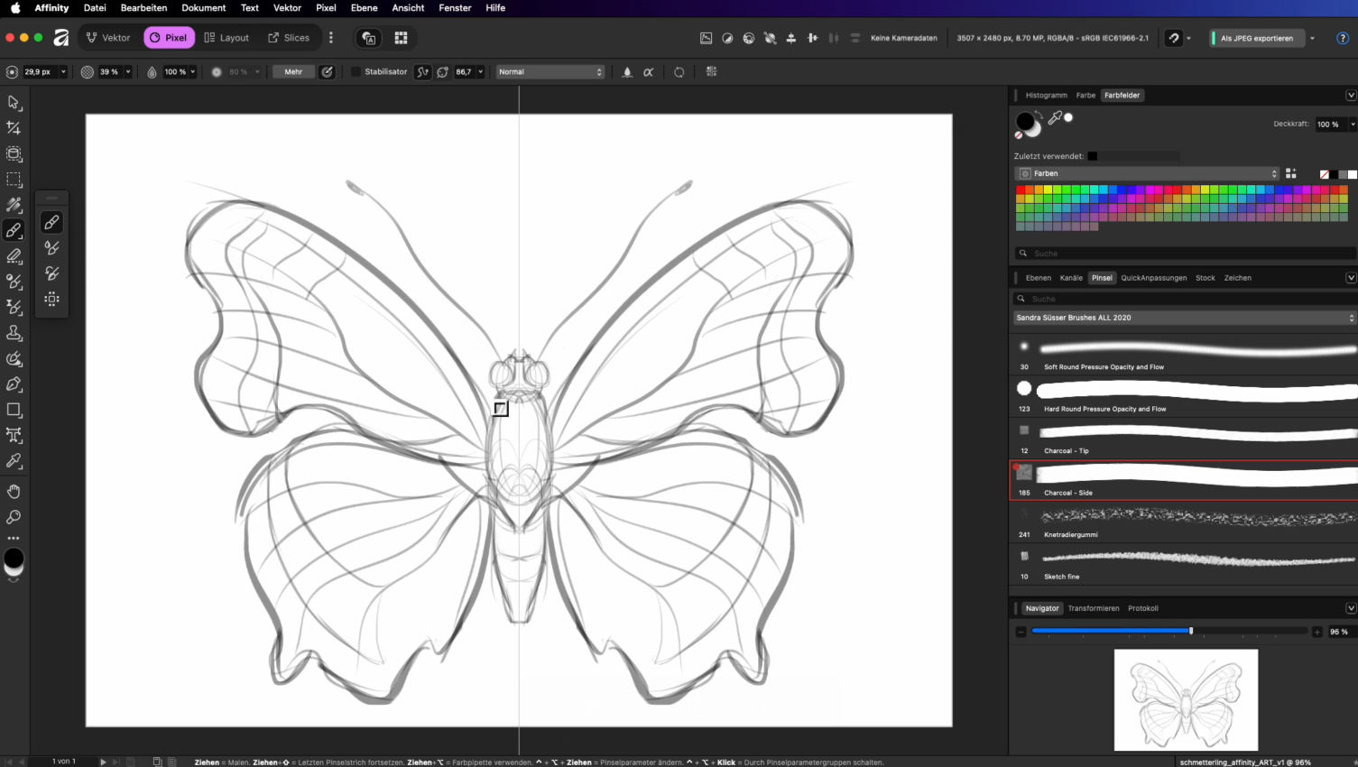Open the Normal blend mode dropdown
This screenshot has width=1358, height=767.
click(550, 72)
